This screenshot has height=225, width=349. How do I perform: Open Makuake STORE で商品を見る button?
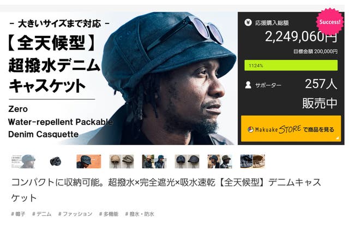[x=291, y=128]
